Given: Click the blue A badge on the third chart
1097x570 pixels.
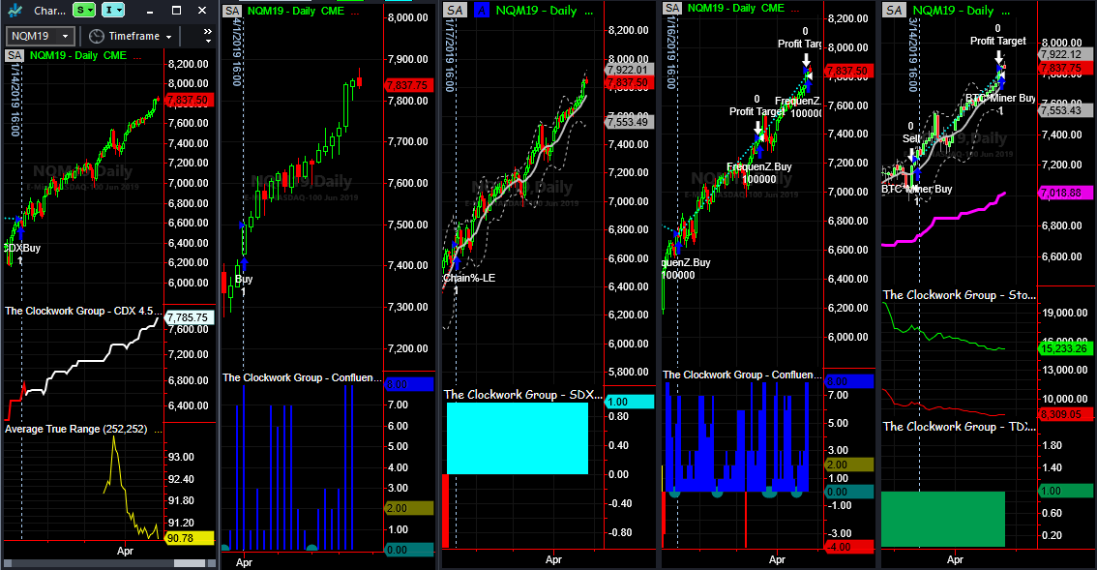Looking at the screenshot, I should [x=482, y=10].
